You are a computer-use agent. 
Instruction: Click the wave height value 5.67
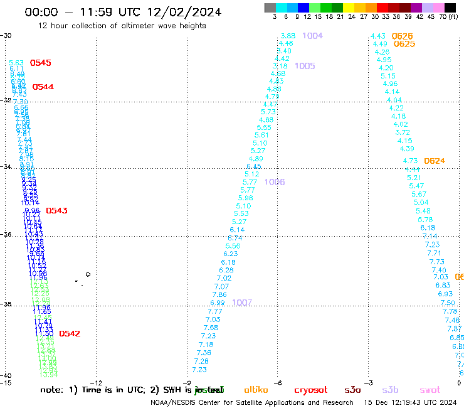click(x=419, y=195)
